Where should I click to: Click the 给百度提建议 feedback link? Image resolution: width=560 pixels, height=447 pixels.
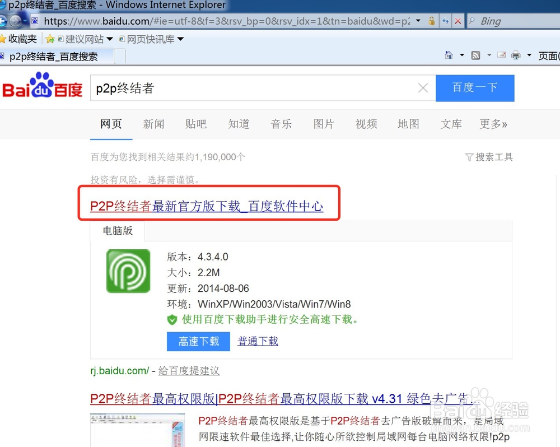[x=189, y=371]
